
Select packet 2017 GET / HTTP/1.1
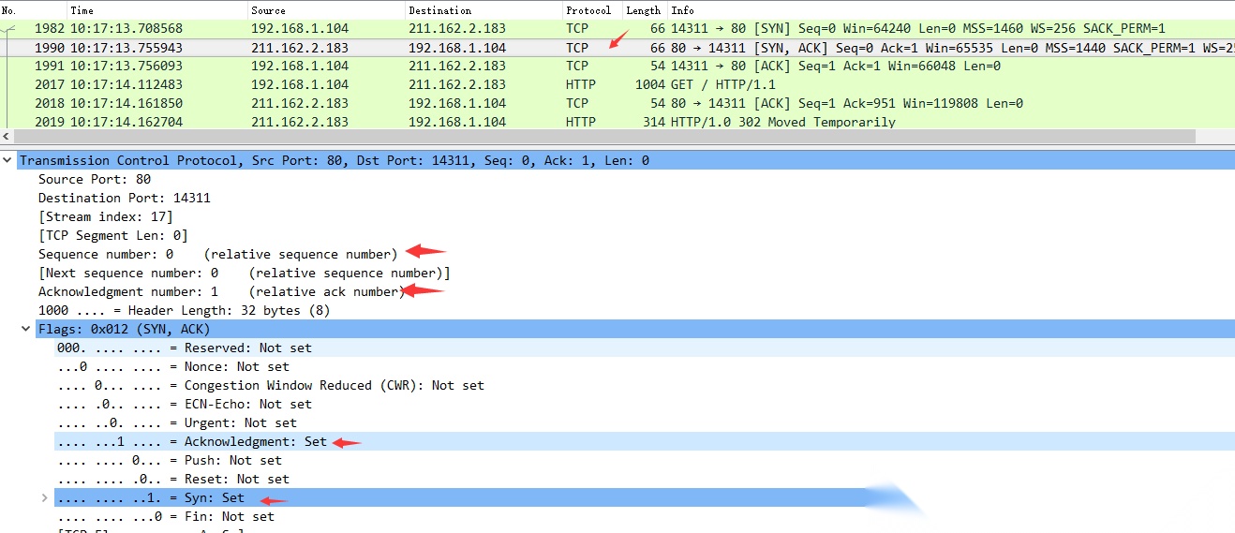coord(617,84)
